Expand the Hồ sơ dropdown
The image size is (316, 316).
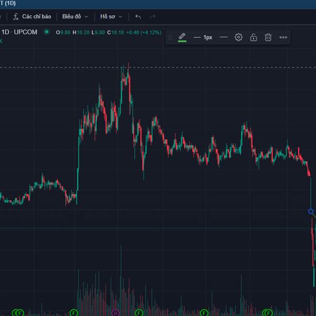[111, 16]
